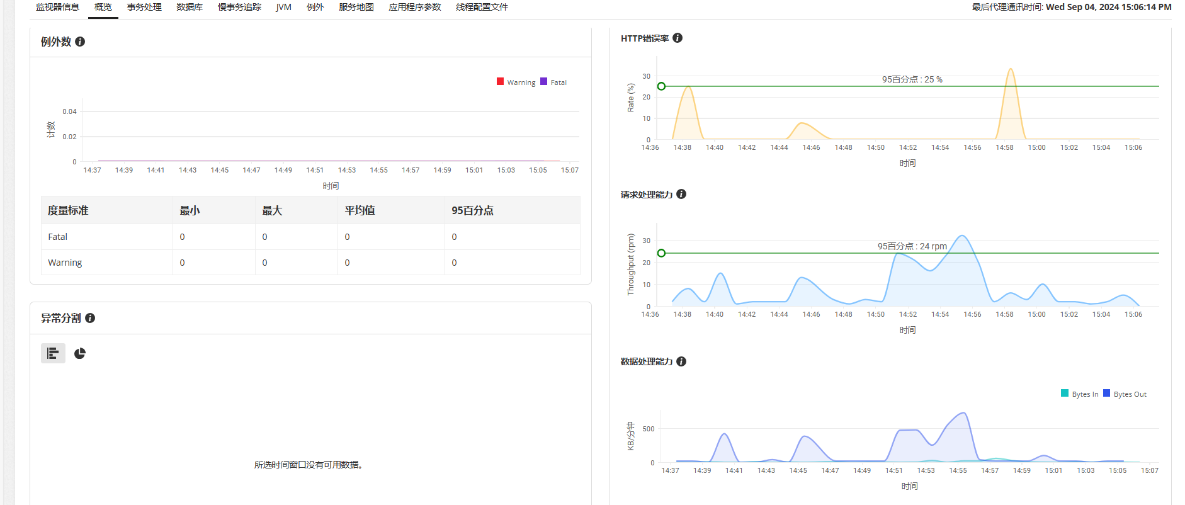Open the 事务处理 tab

click(144, 7)
